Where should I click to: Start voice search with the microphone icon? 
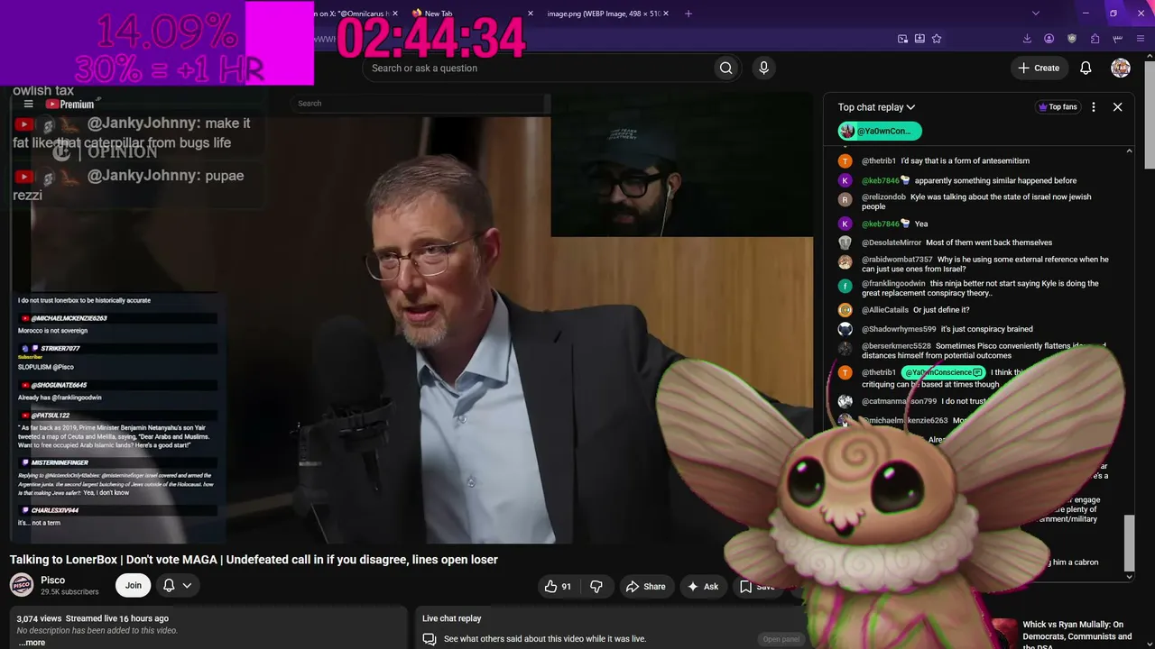coord(763,68)
